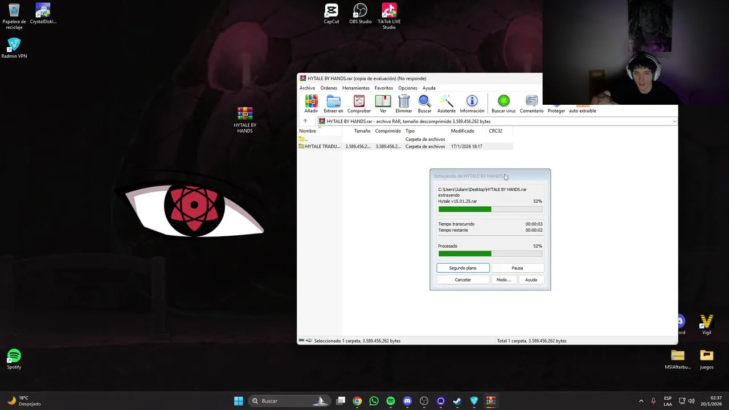Screen dimensions: 729x410
Task: Select the OBS Studio desktop icon
Action: 360,14
